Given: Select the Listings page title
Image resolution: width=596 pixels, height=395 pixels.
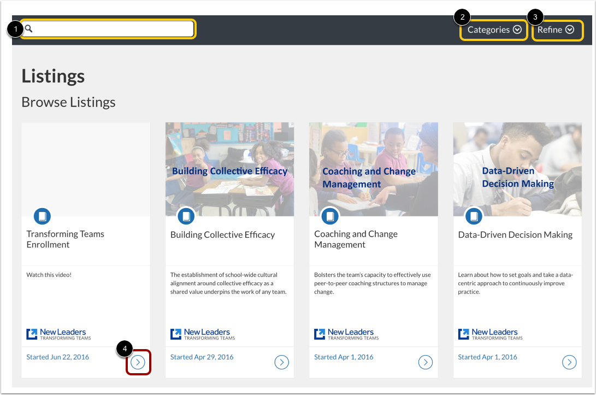Looking at the screenshot, I should pyautogui.click(x=52, y=76).
